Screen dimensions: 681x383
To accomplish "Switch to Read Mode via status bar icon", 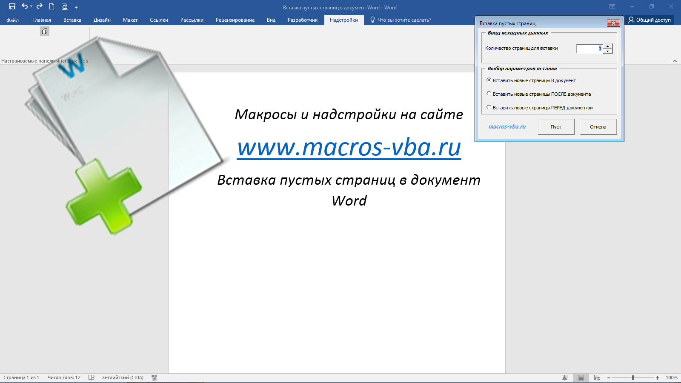I will tap(564, 377).
